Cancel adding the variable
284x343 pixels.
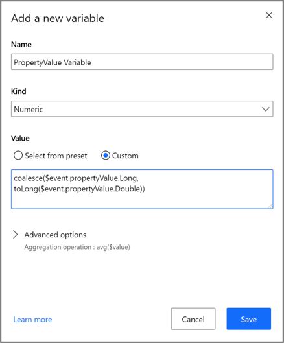tap(193, 319)
